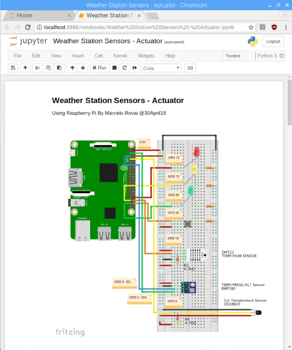Restart the kernel icon

(125, 68)
